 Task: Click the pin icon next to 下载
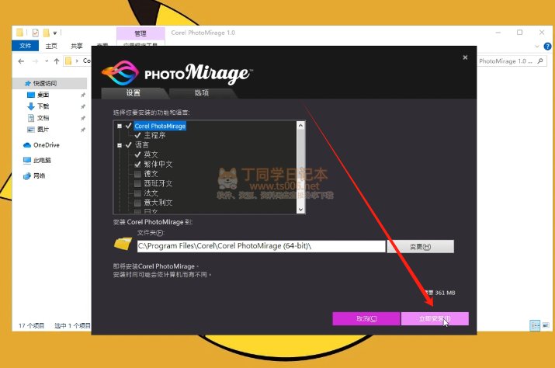click(83, 106)
